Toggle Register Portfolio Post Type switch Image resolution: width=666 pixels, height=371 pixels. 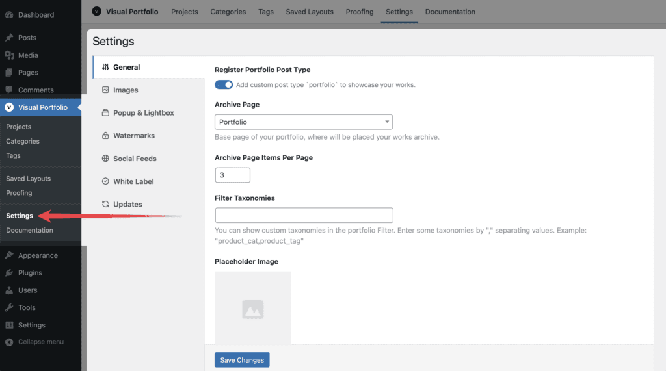click(224, 85)
